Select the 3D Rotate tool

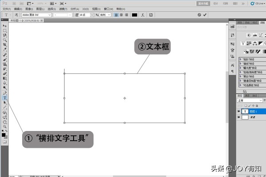[4, 112]
